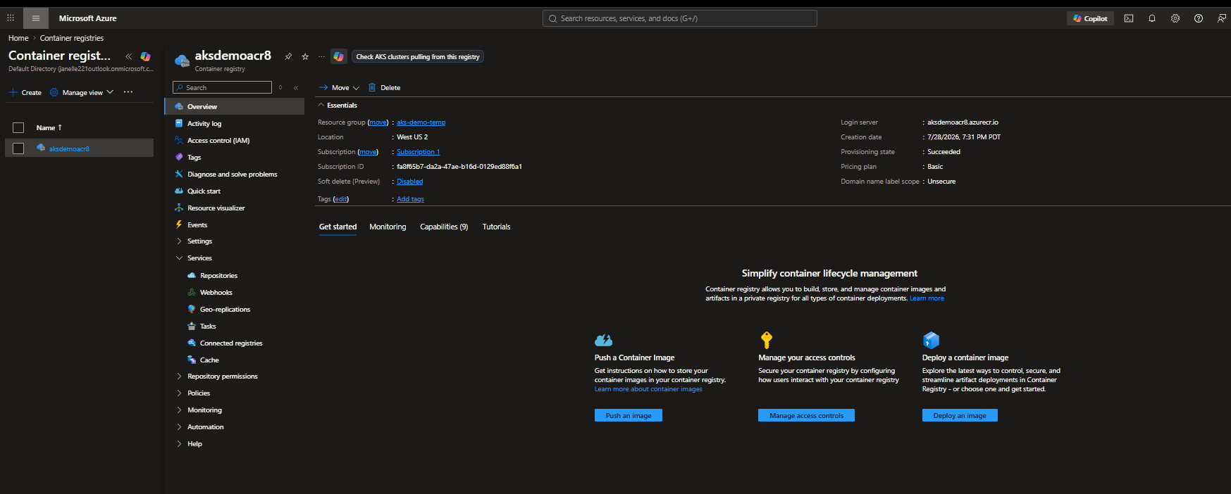Click the Push an image button
1231x494 pixels.
tap(629, 415)
